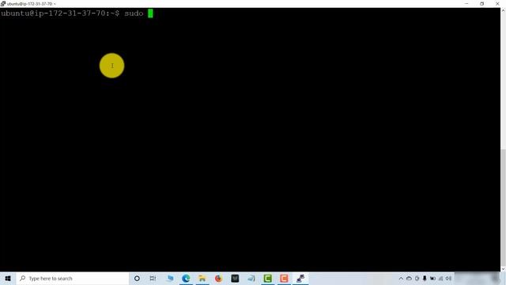506x285 pixels.
Task: Open the dark square app on taskbar
Action: click(235, 278)
